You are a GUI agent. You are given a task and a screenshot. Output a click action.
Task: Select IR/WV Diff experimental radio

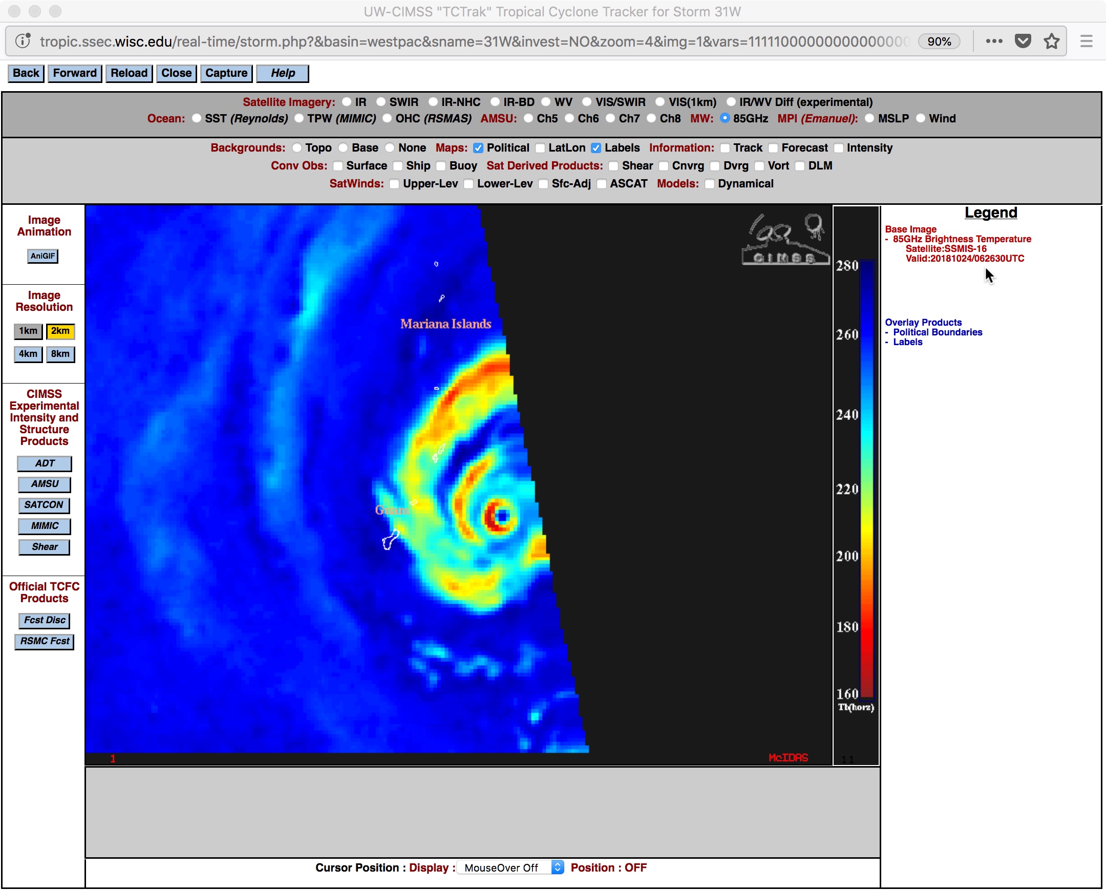pyautogui.click(x=731, y=102)
